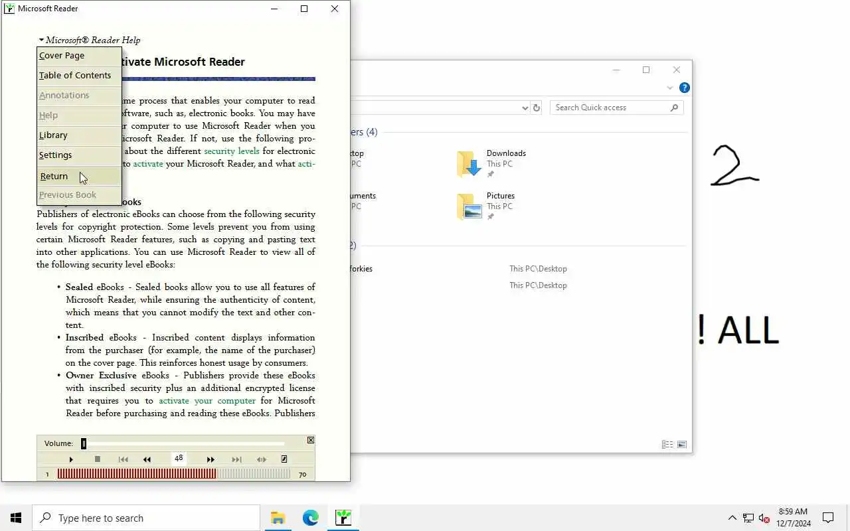
Task: Show hidden system tray icons
Action: [x=732, y=518]
